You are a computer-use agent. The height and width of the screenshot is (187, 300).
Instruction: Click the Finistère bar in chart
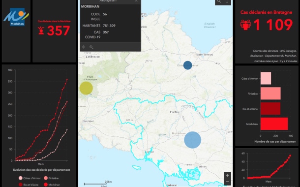(x=270, y=93)
